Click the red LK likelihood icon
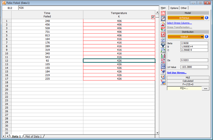Viewport: 213px width, 140px height. (x=163, y=34)
